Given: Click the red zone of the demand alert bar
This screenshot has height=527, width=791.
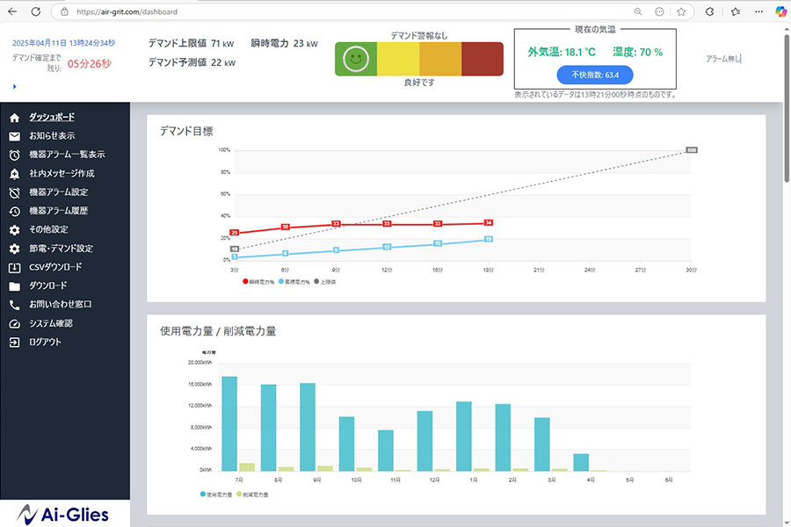Looking at the screenshot, I should tap(482, 59).
